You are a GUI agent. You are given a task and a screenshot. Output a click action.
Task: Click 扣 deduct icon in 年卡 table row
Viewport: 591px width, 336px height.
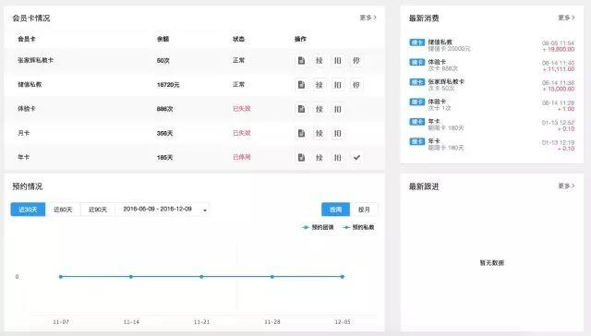[338, 157]
